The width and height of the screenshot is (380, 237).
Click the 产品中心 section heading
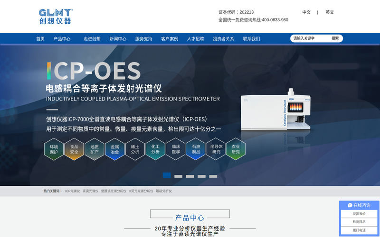[x=190, y=218]
